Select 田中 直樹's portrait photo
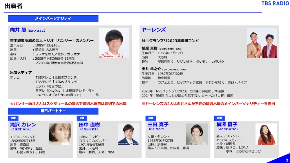 tap(128, 134)
